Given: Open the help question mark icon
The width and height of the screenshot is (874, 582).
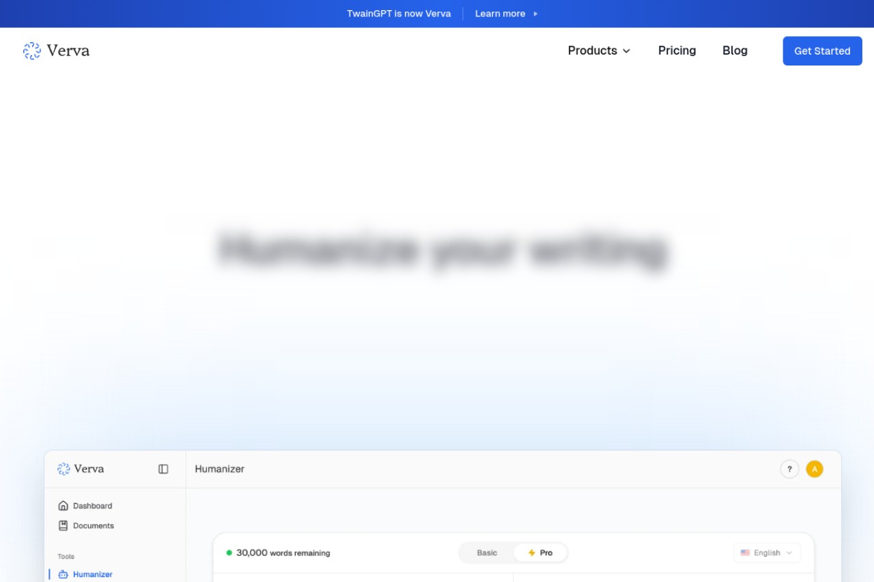Looking at the screenshot, I should point(789,469).
